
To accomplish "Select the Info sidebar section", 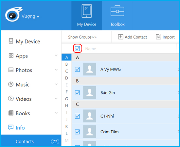I will [x=20, y=128].
